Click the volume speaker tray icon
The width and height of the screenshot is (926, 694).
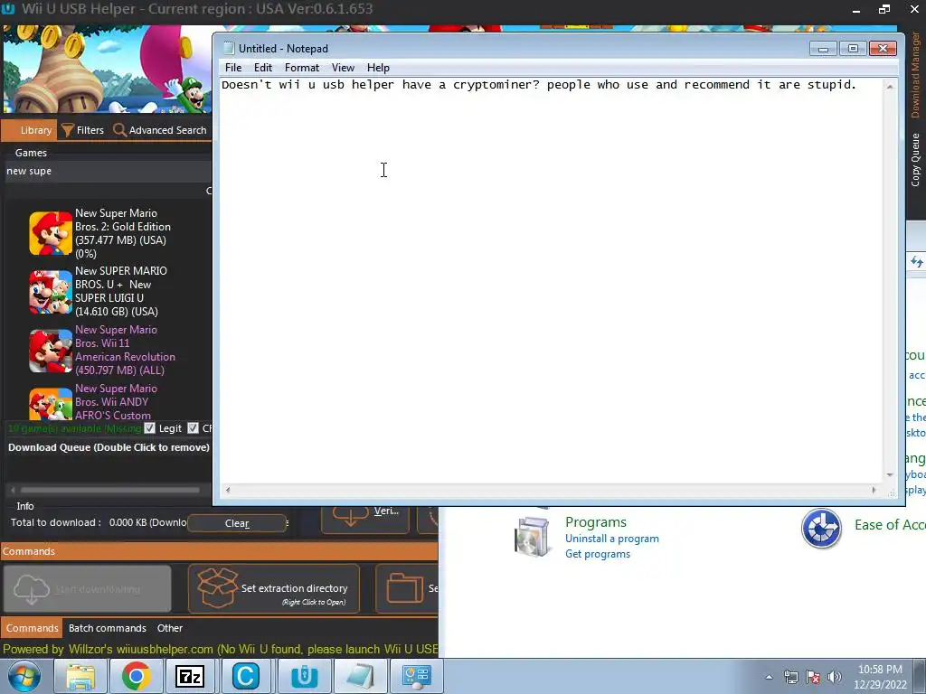click(835, 677)
